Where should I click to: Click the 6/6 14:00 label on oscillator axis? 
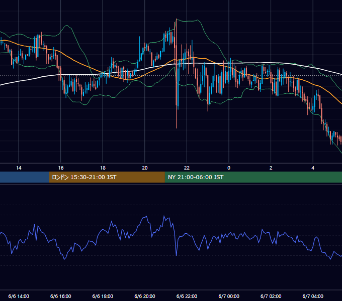tap(19, 296)
